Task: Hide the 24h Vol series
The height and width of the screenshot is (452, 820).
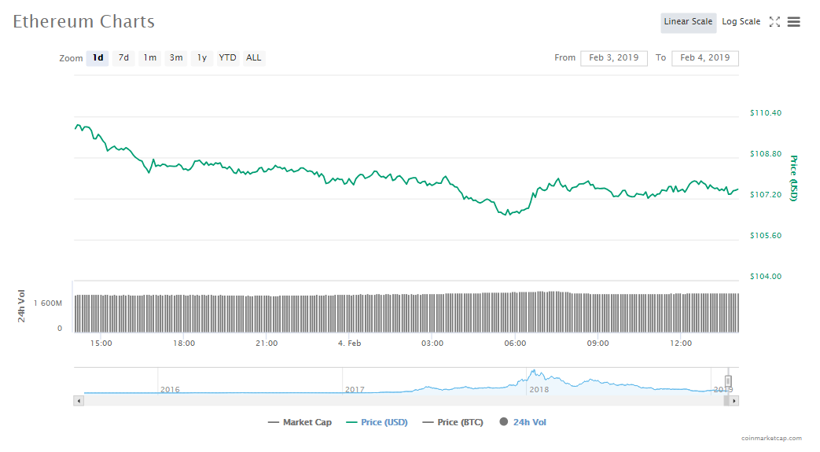Action: point(522,422)
